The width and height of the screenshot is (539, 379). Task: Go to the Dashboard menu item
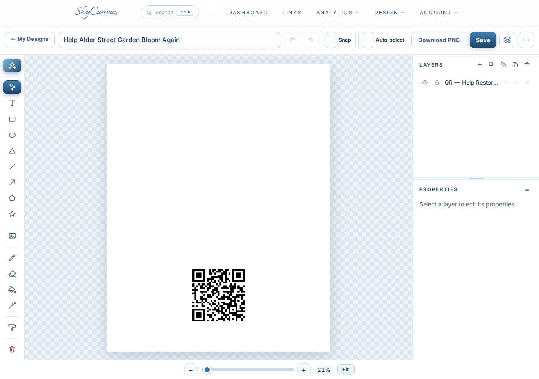(248, 13)
